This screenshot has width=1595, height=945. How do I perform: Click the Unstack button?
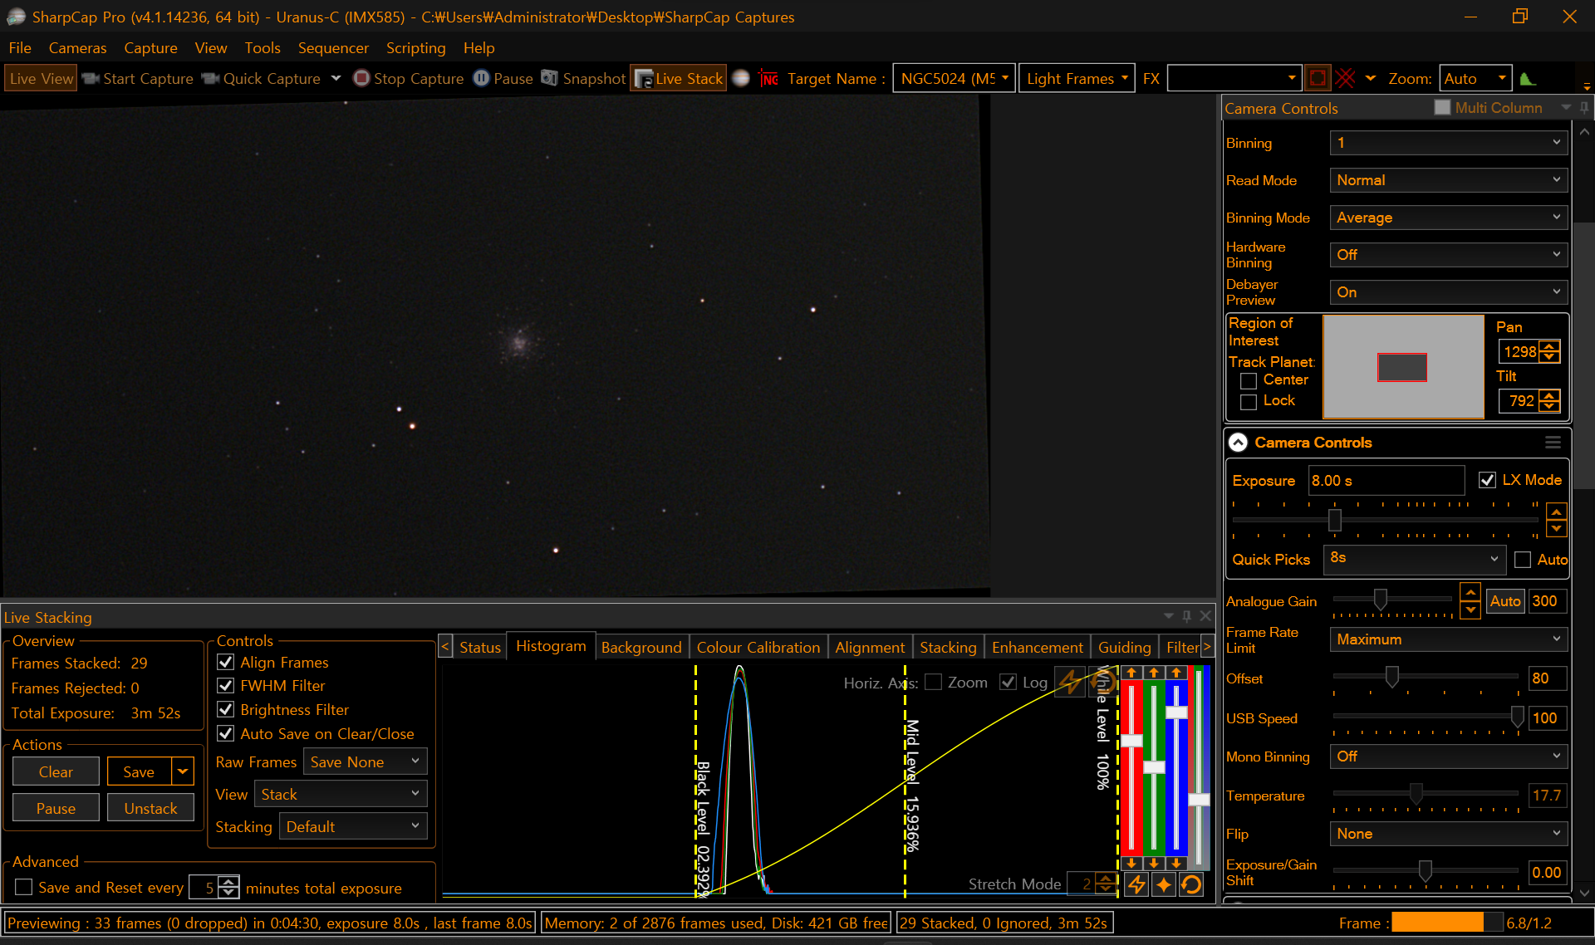point(150,808)
